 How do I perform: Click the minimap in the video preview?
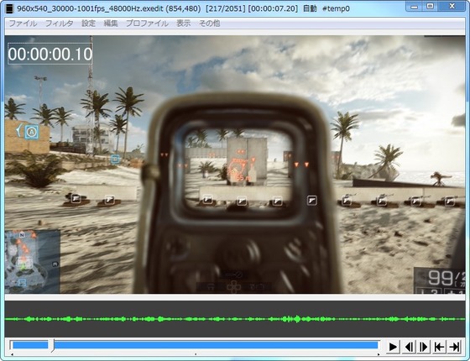33,261
